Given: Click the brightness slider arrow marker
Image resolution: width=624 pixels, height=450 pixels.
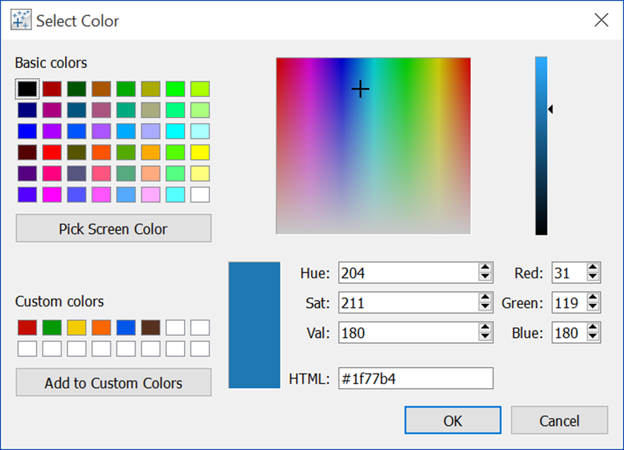Looking at the screenshot, I should pyautogui.click(x=550, y=109).
